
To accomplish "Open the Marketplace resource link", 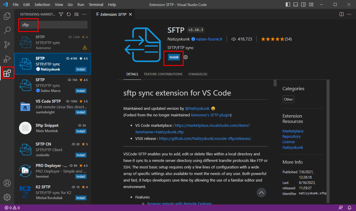I will pos(293,131).
